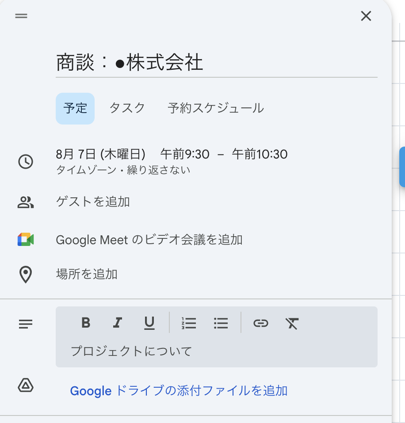Click ゲストを追加 field
This screenshot has height=423, width=405.
pyautogui.click(x=93, y=202)
